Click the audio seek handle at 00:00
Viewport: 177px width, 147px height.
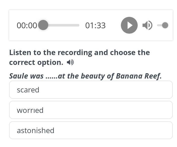point(43,25)
